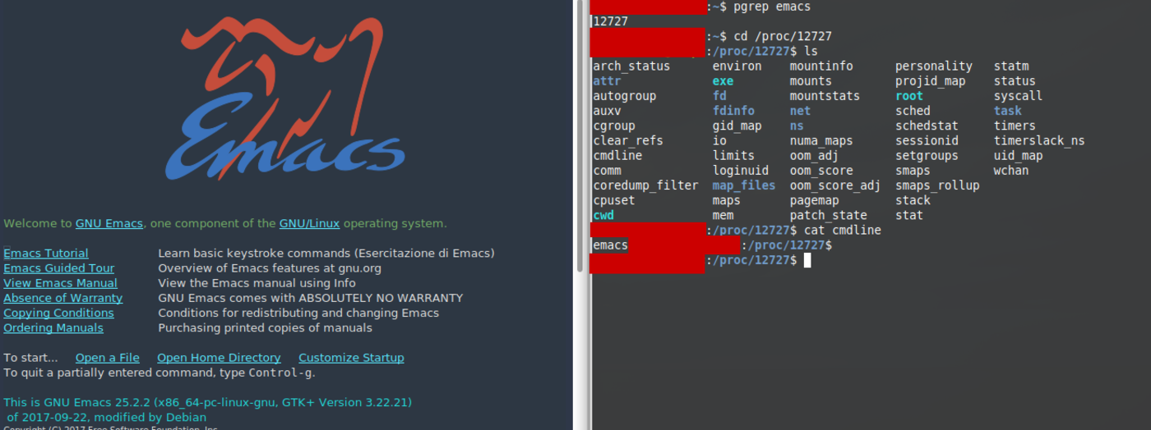Select 'clear_refs' in terminal listing
Screen dimensions: 1151x430
point(628,140)
